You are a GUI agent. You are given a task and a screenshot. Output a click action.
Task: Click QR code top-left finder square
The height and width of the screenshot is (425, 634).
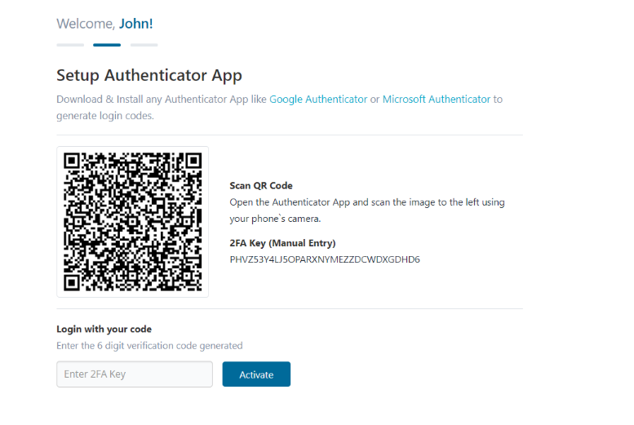[x=72, y=161]
